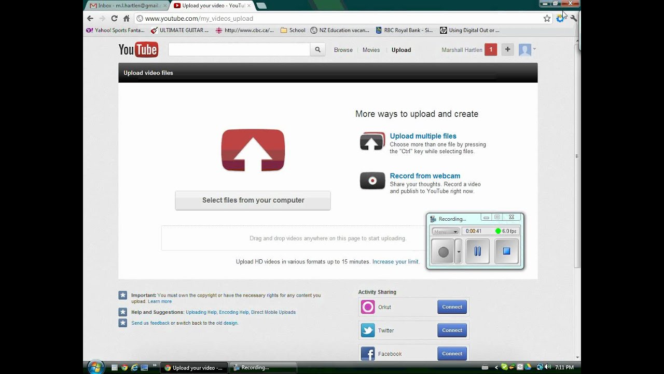The height and width of the screenshot is (374, 664).
Task: Click the Twitter bird icon
Action: [x=368, y=330]
